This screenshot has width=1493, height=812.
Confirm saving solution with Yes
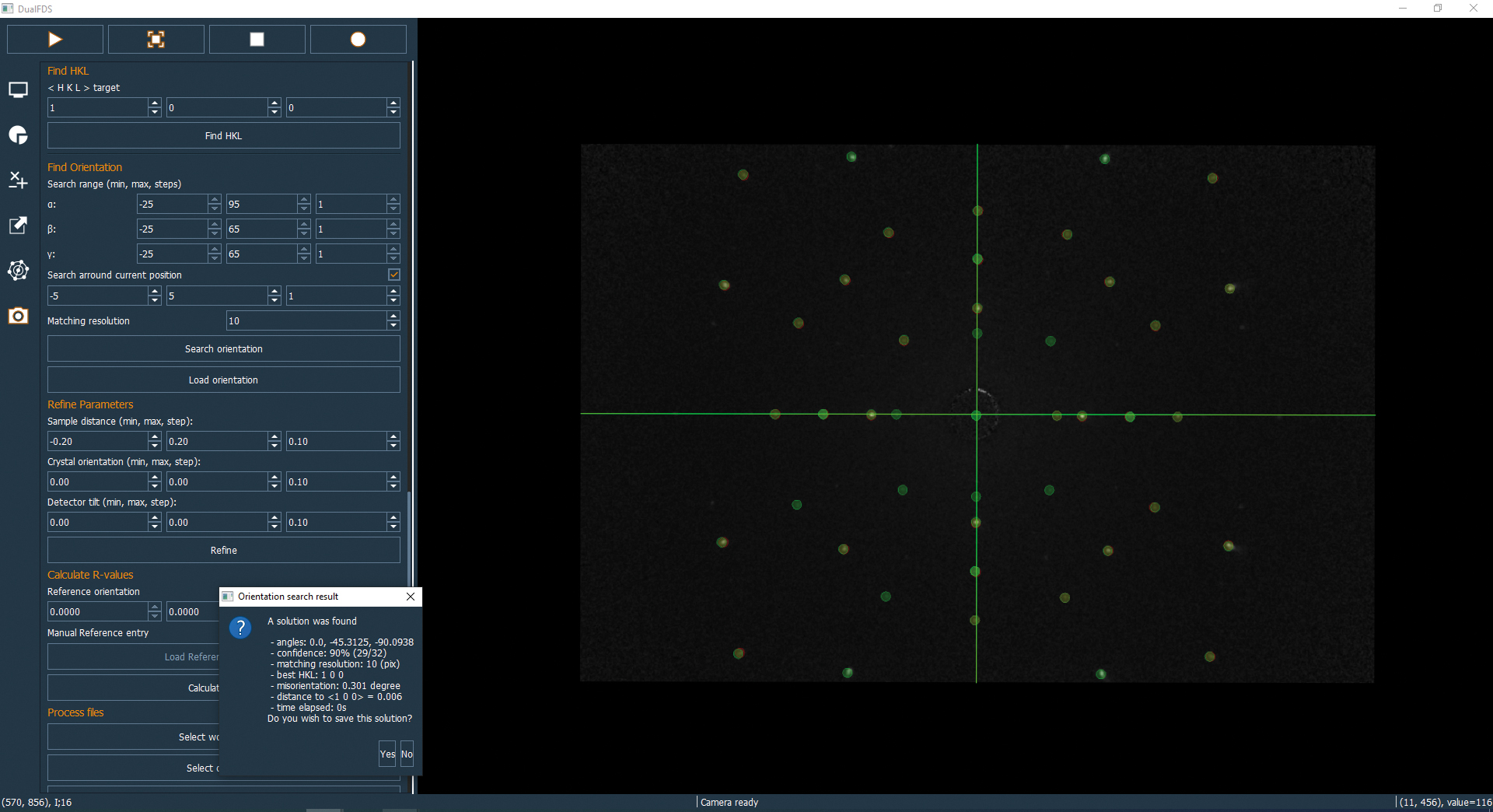point(387,754)
